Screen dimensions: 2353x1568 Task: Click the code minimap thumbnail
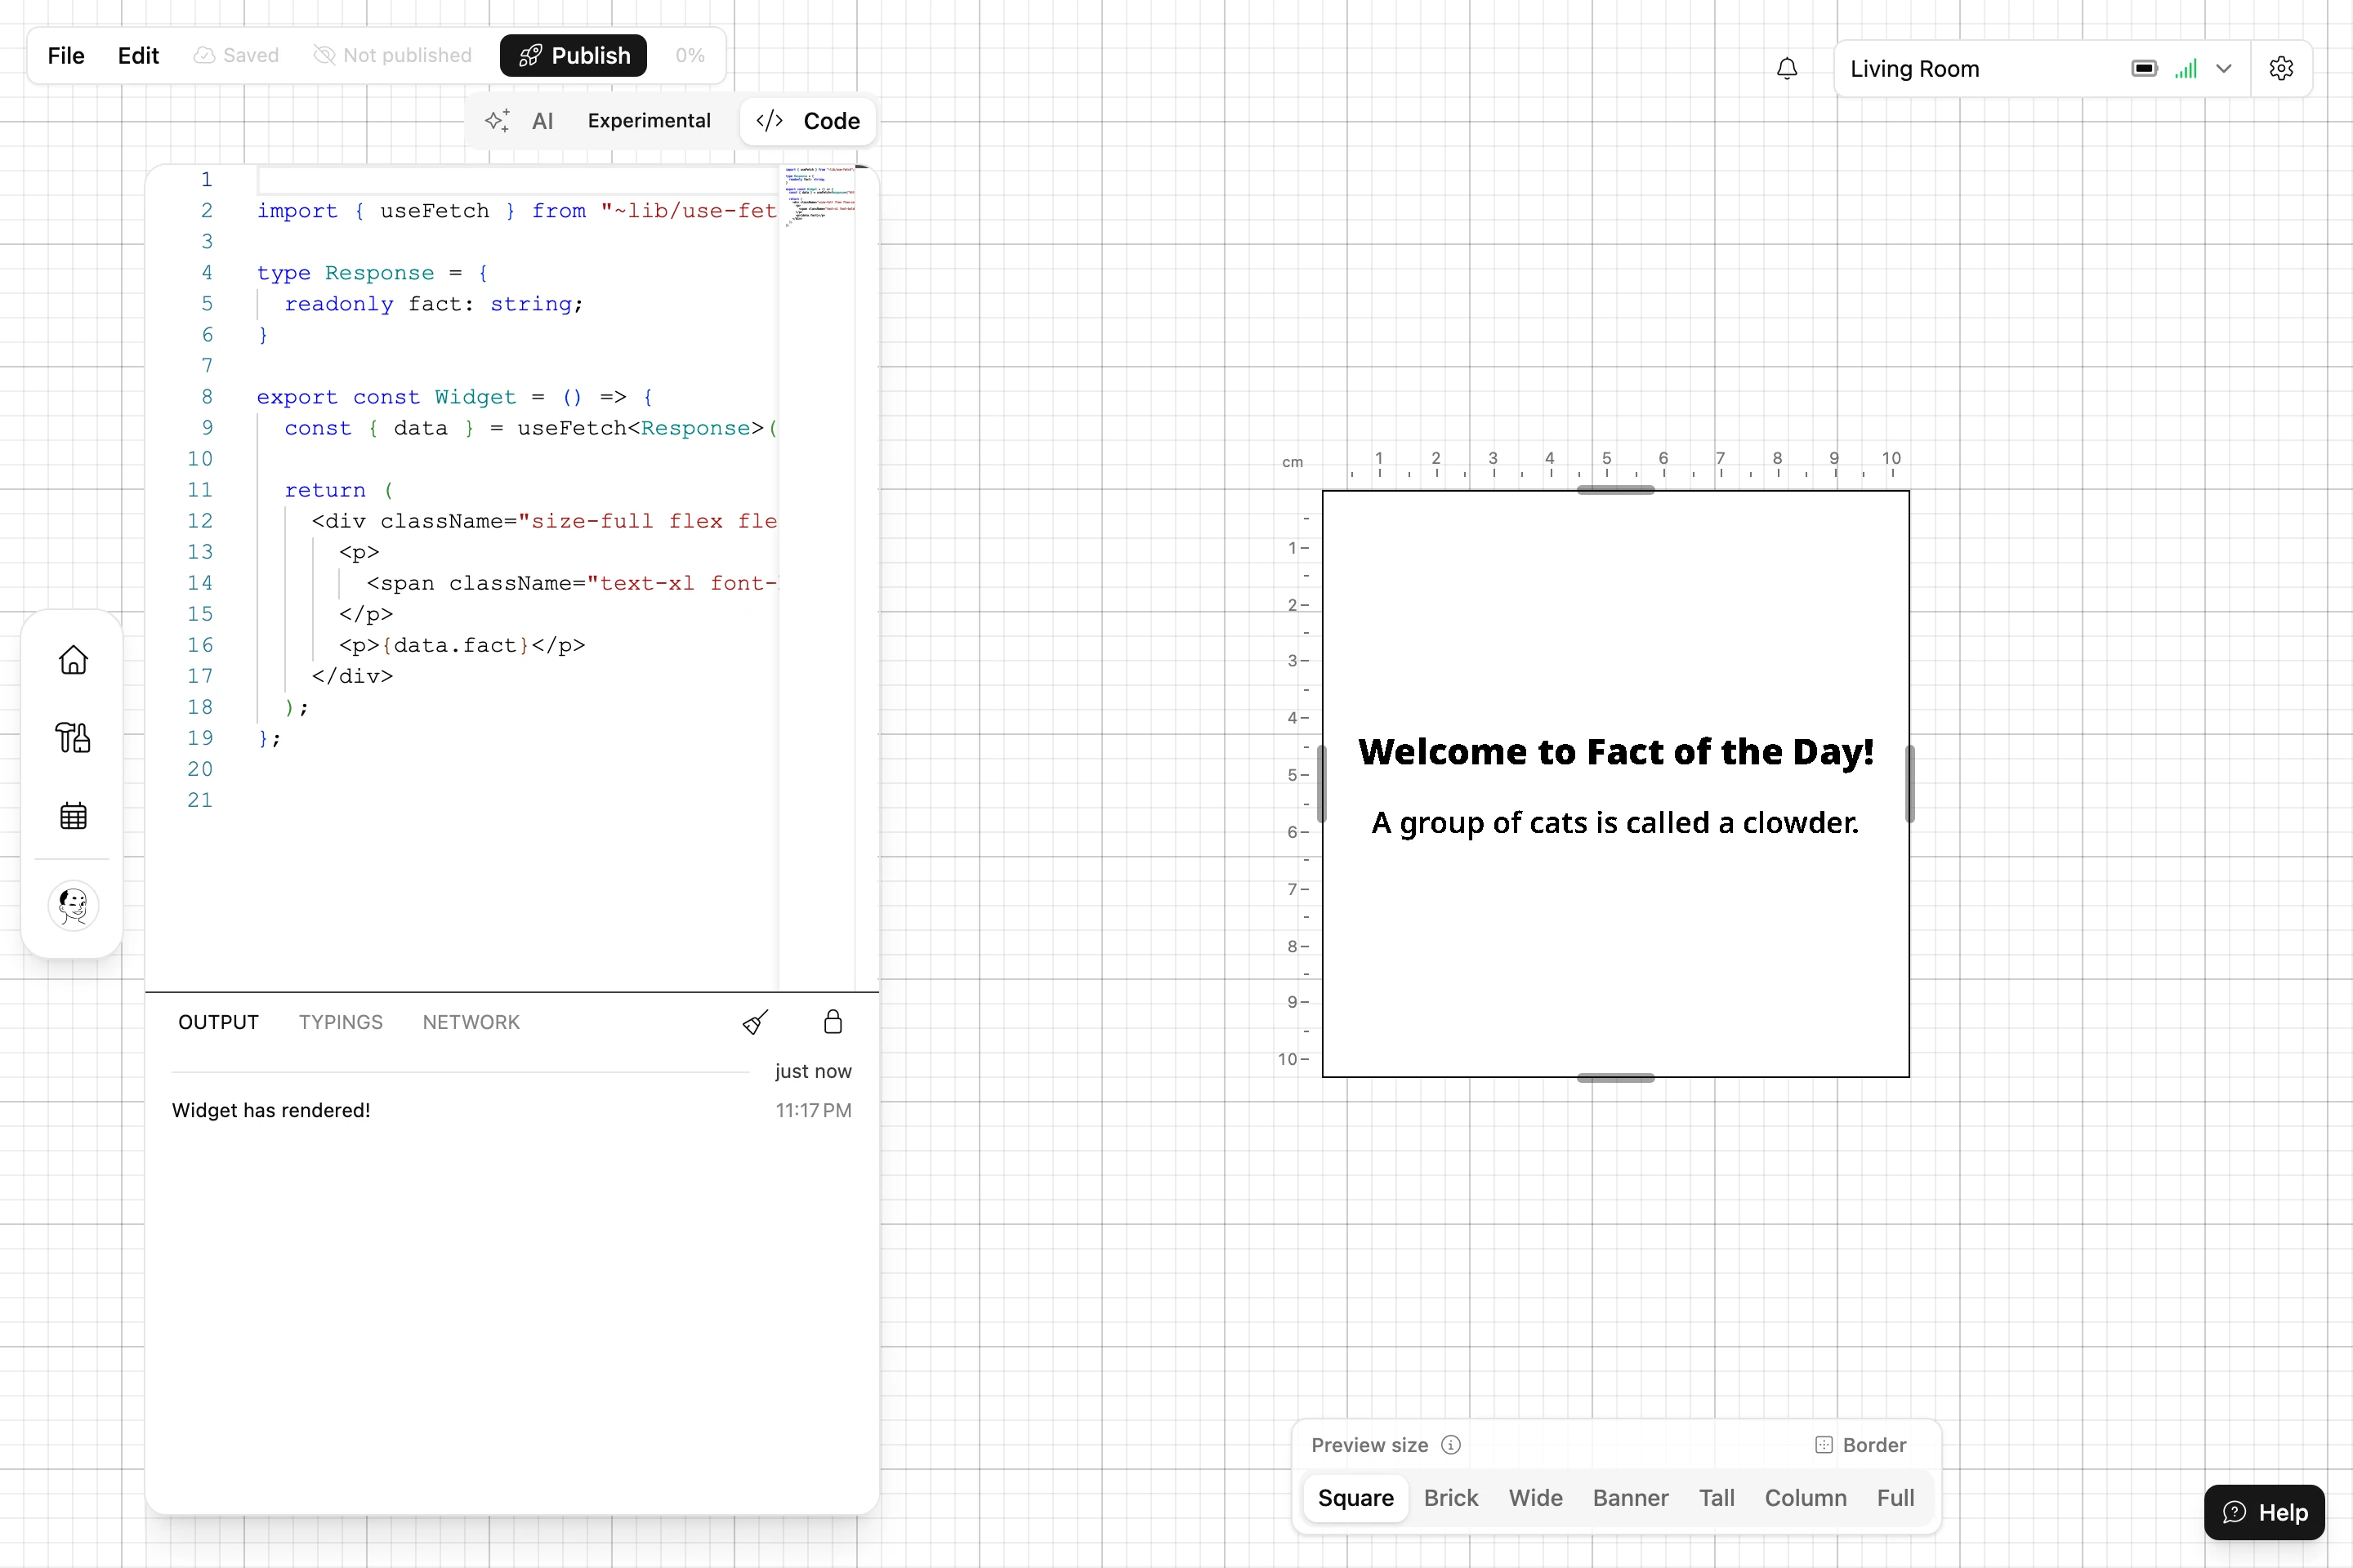point(819,197)
